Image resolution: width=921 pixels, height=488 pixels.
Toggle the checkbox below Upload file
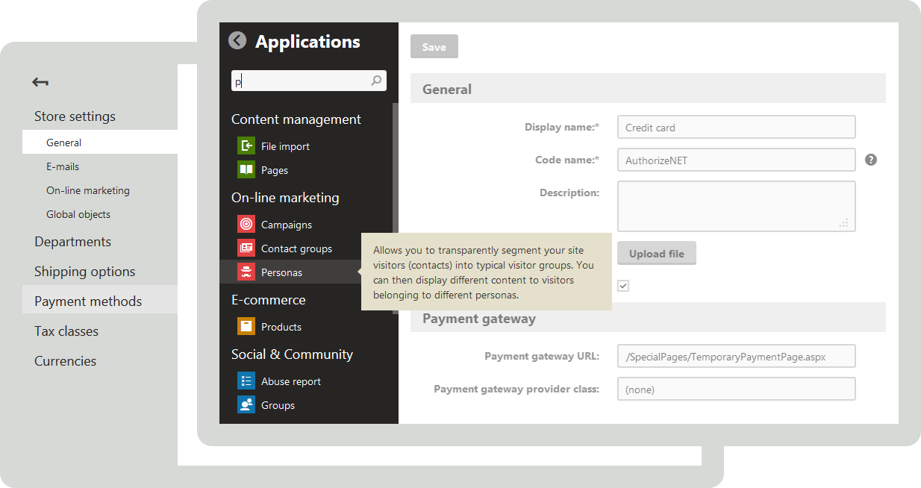click(x=622, y=286)
